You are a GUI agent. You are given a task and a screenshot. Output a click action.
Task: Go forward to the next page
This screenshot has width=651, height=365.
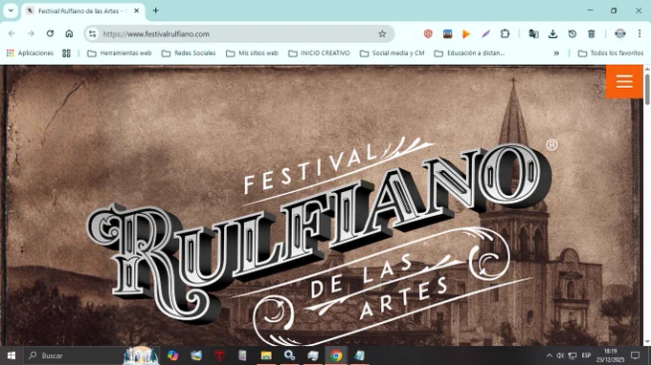[x=31, y=33]
